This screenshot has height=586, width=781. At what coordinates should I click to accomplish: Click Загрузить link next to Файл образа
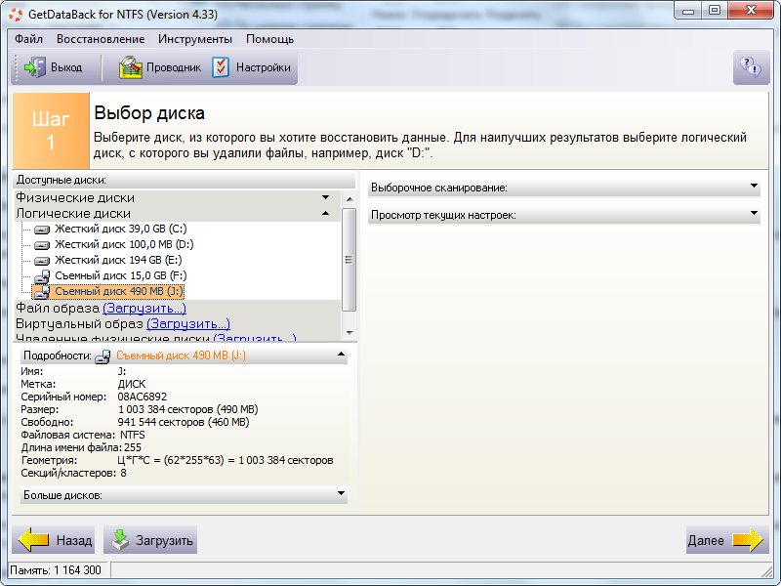pyautogui.click(x=144, y=308)
